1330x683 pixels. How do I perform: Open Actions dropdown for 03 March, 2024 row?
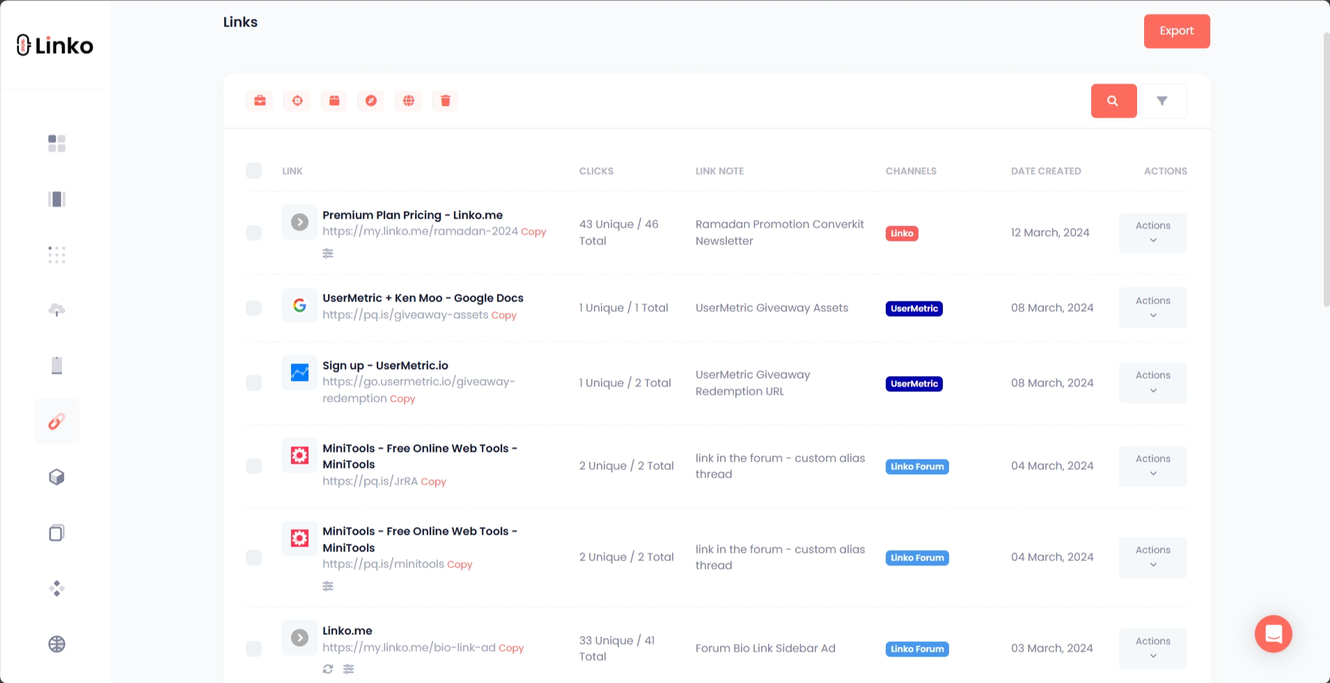(1153, 648)
